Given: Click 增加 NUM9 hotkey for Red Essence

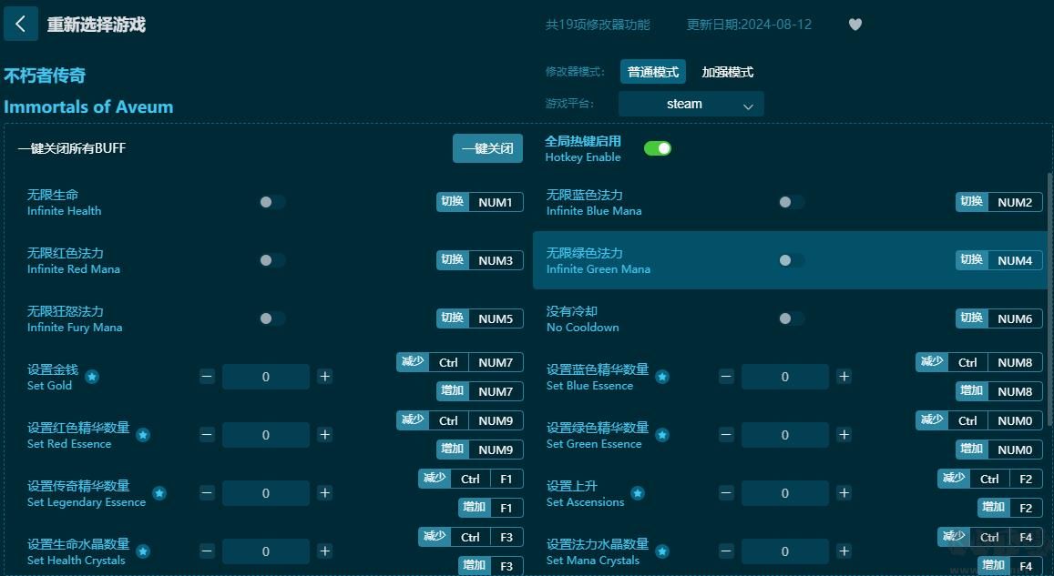Looking at the screenshot, I should tap(480, 450).
